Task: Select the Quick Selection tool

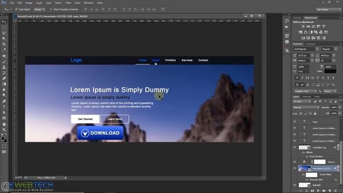Action: click(x=4, y=39)
